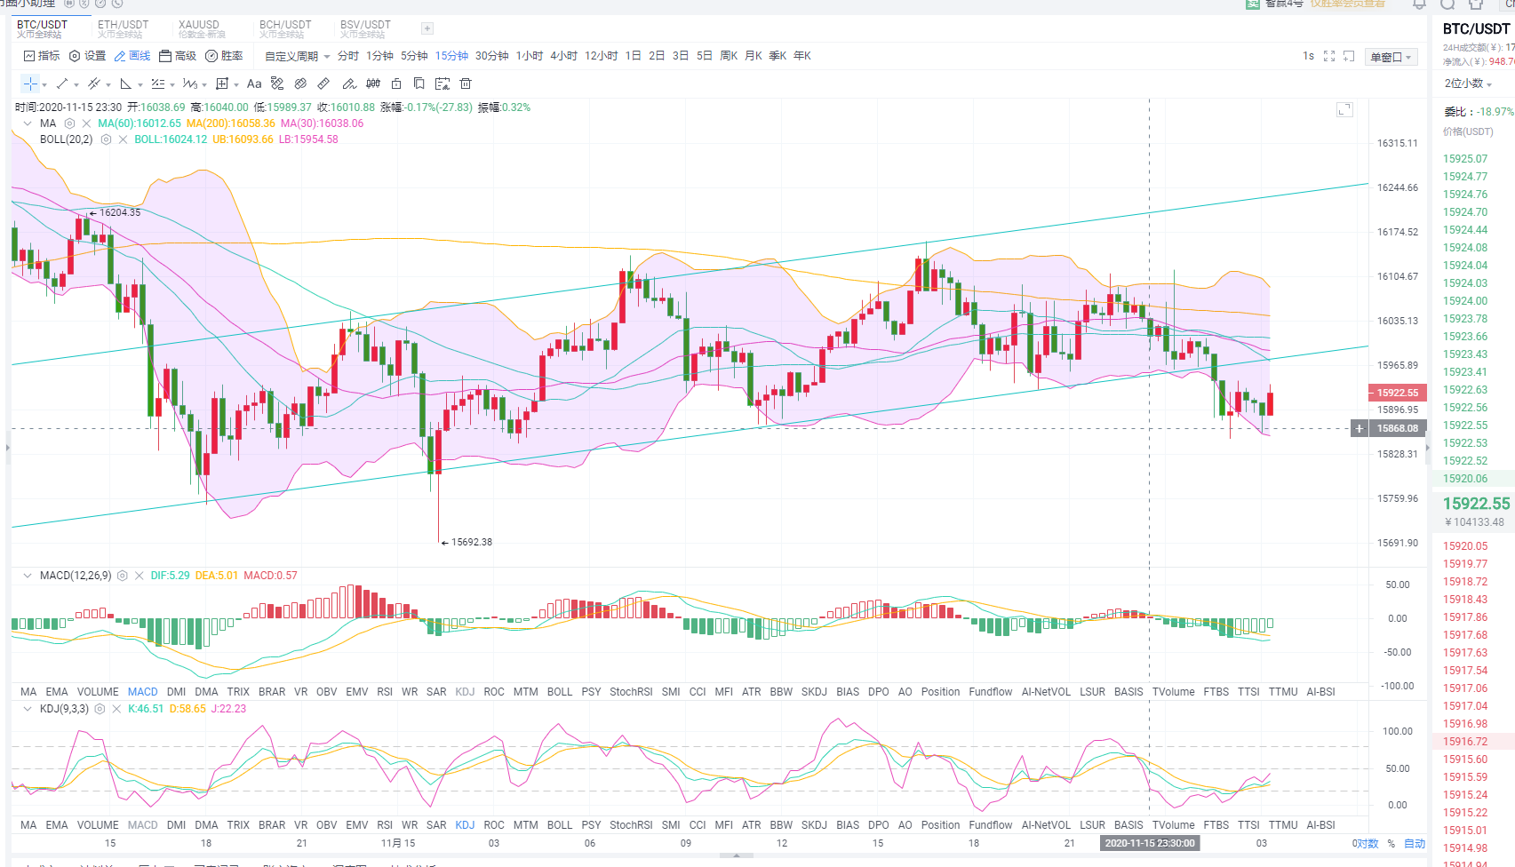Viewport: 1515px width, 867px height.
Task: Switch lower panel to RSI indicator
Action: 385,824
